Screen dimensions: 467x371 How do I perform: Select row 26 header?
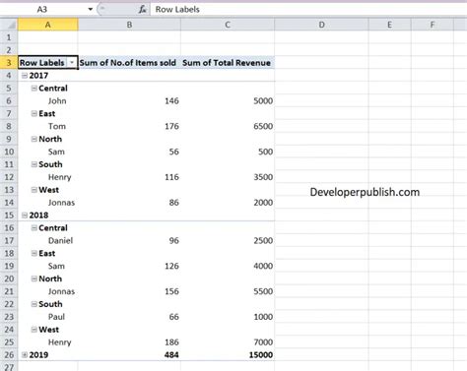[x=9, y=355]
